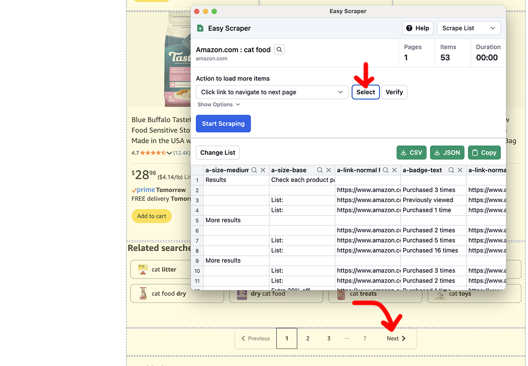This screenshot has width=528, height=366.
Task: Remove the a-size-medium column with X icon
Action: (x=263, y=170)
